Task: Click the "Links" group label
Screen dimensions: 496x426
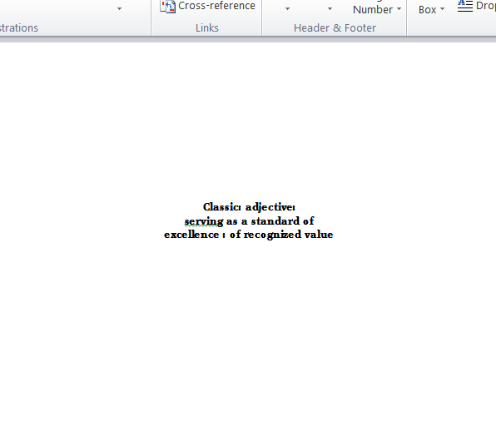Action: click(207, 27)
